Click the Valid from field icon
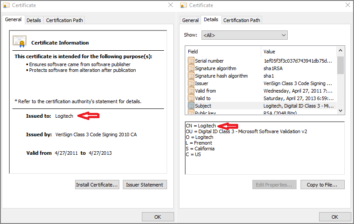 click(x=191, y=90)
